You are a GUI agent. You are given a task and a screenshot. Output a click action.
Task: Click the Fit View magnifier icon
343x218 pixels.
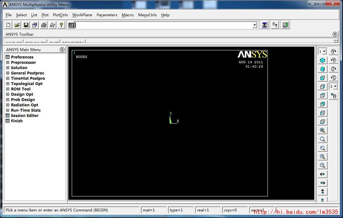(322, 130)
